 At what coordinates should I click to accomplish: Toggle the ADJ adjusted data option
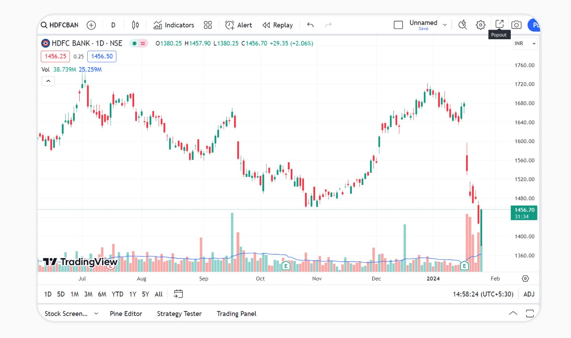[x=529, y=294]
